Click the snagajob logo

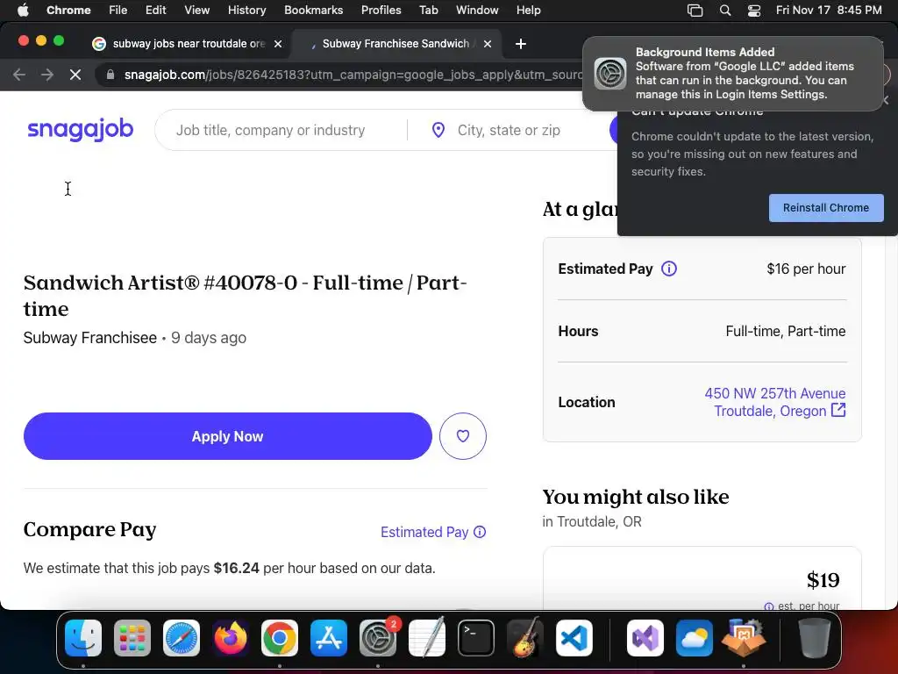coord(80,130)
